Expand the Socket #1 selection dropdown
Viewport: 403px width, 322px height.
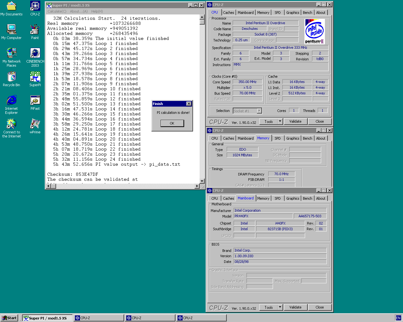click(259, 111)
